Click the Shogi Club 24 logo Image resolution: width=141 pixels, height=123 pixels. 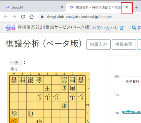coord(11,28)
